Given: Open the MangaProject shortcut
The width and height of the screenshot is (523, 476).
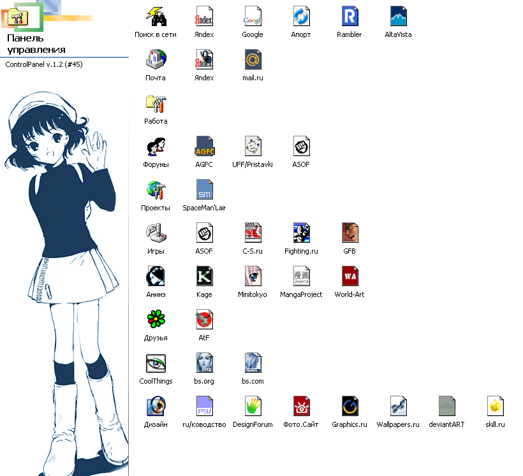Looking at the screenshot, I should coord(301,277).
